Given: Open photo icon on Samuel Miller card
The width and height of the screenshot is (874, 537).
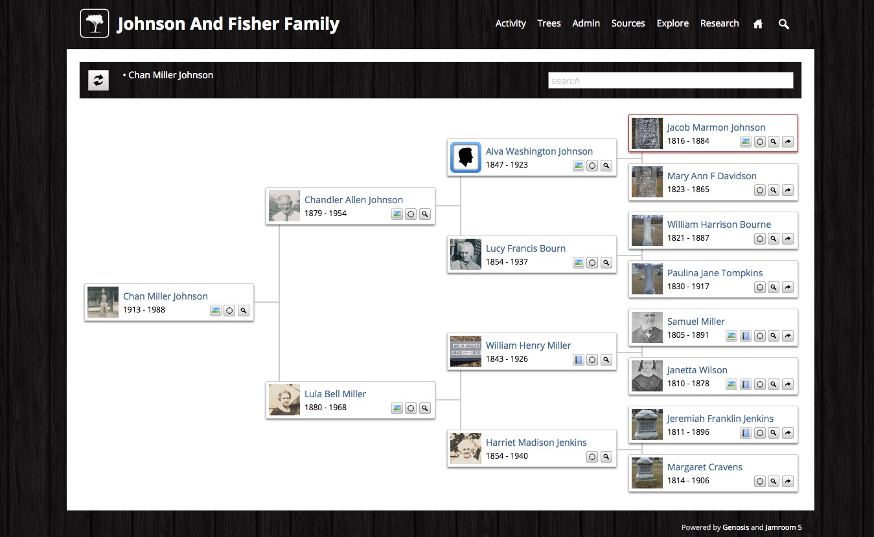Looking at the screenshot, I should pyautogui.click(x=731, y=336).
